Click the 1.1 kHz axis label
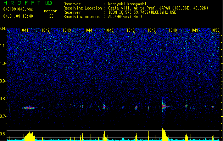223x141 pixels. point(3,46)
